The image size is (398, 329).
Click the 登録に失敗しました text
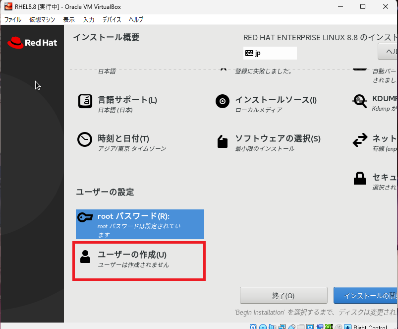[x=263, y=71]
